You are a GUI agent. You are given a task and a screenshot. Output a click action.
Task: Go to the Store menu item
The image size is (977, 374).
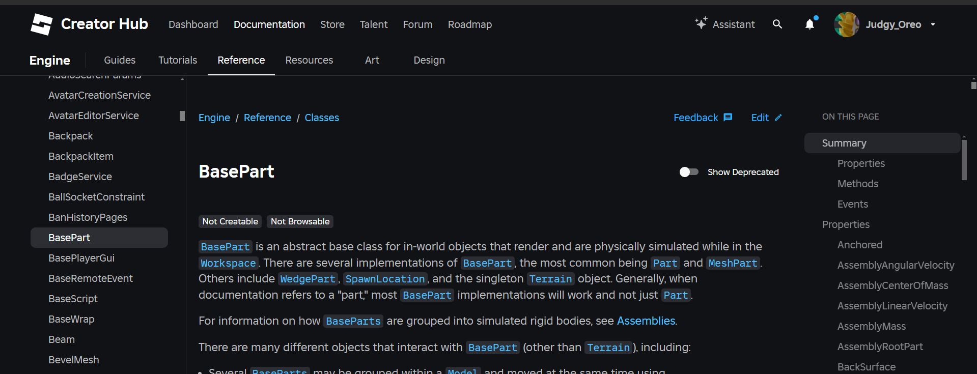click(x=332, y=24)
